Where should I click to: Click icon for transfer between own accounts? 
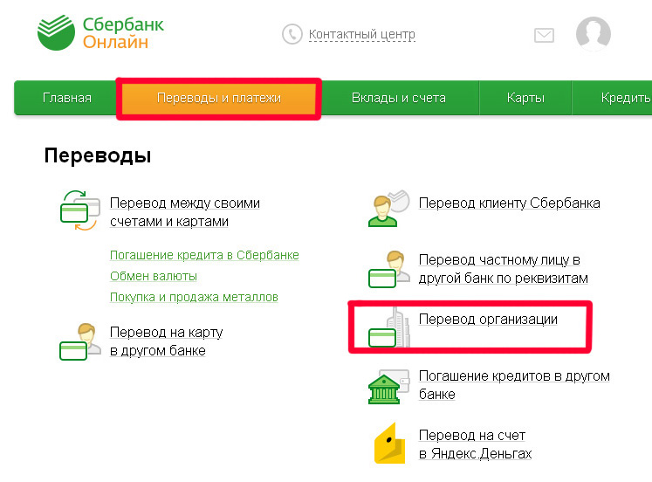[x=80, y=210]
